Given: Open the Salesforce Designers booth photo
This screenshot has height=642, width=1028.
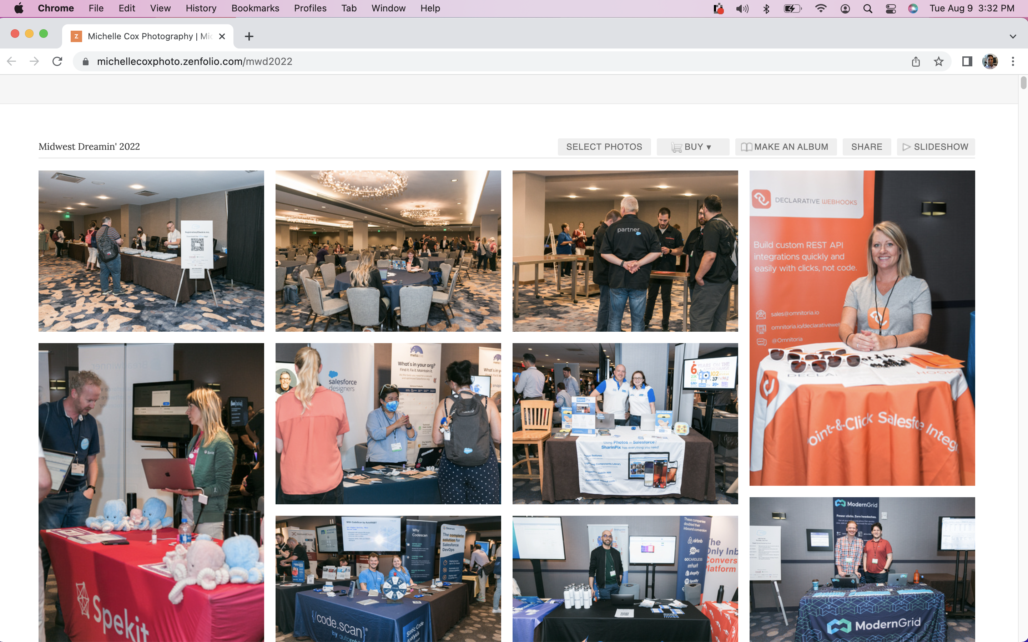Looking at the screenshot, I should pyautogui.click(x=388, y=424).
